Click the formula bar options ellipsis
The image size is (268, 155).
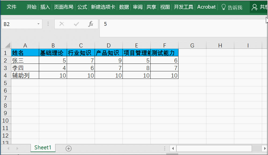click(x=48, y=24)
